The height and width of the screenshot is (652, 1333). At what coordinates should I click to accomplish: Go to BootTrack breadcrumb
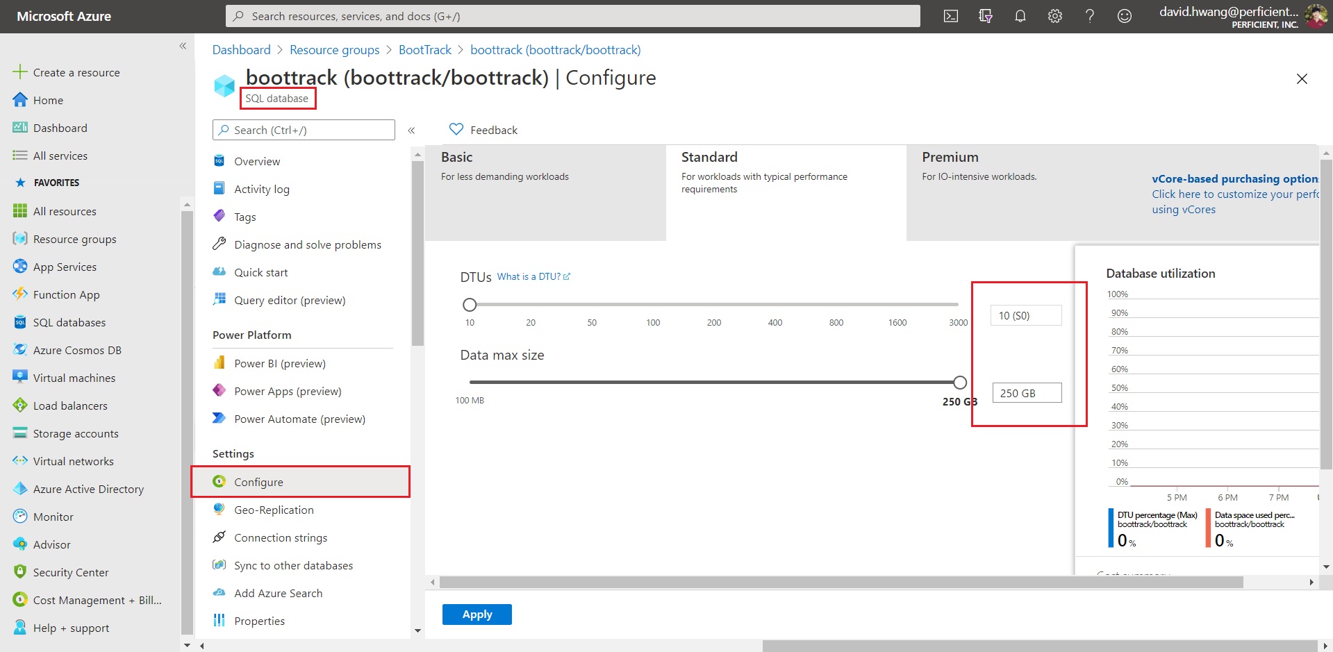pyautogui.click(x=425, y=50)
